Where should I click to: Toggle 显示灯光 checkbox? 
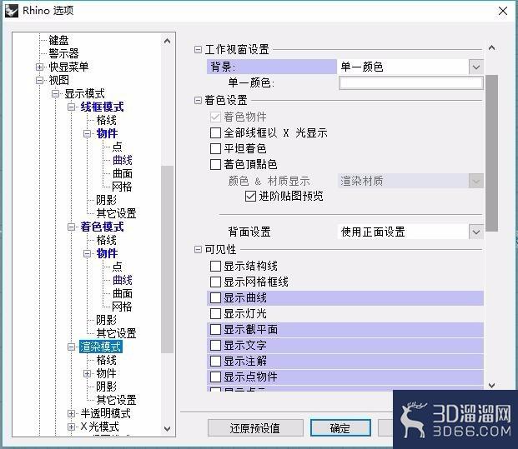215,313
